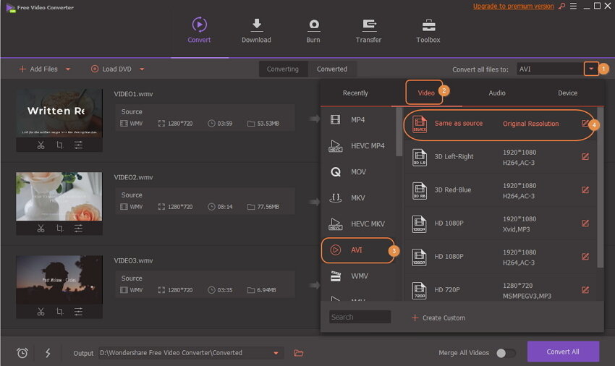Toggle Merge All Videos switch

coord(506,353)
